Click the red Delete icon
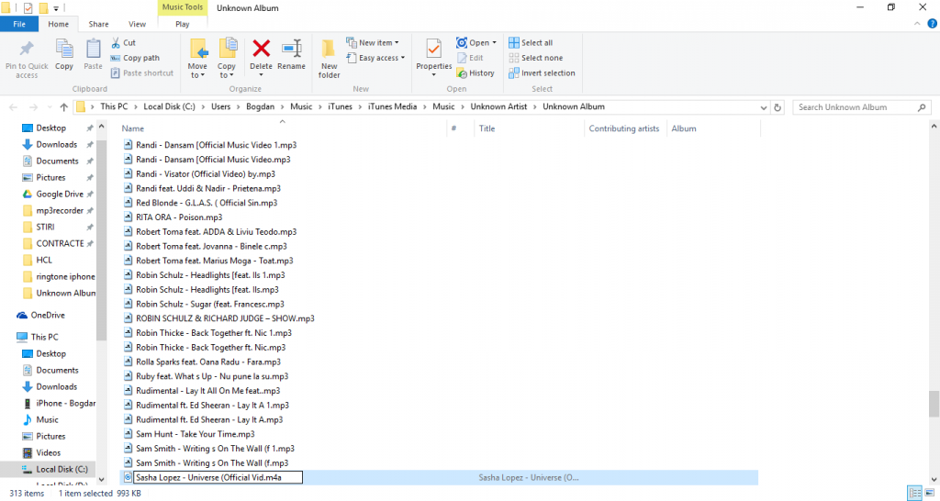 click(x=261, y=48)
